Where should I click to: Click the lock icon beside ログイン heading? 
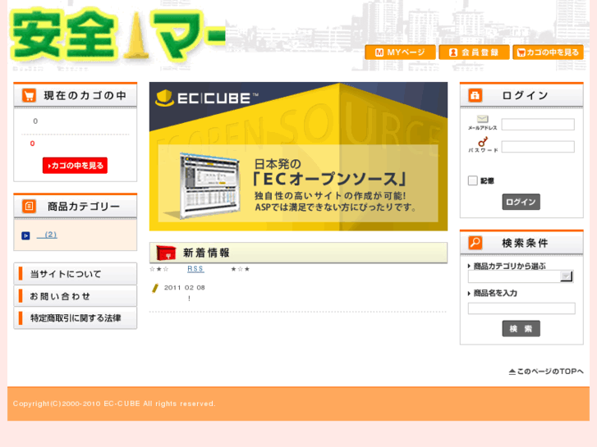coord(475,95)
